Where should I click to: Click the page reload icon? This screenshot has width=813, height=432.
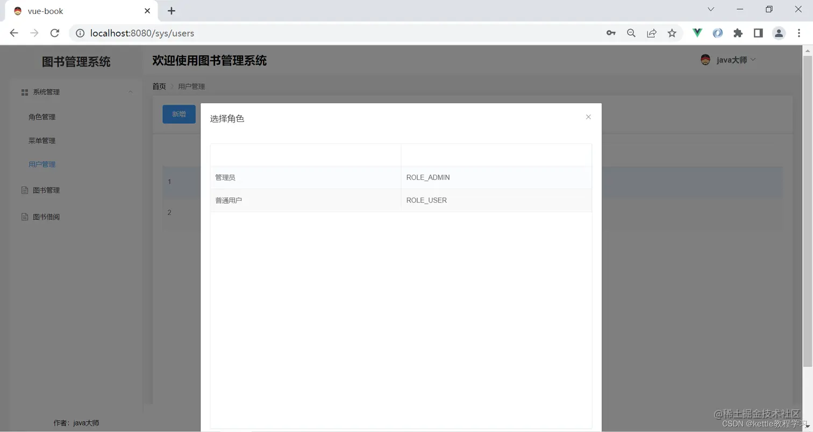tap(54, 33)
